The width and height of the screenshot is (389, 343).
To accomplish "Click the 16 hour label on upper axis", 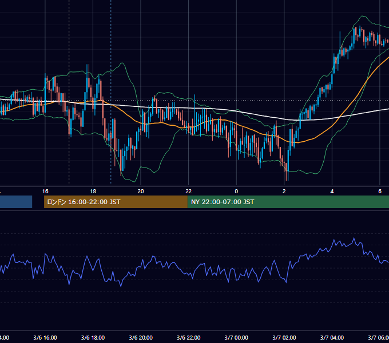I will 45,192.
